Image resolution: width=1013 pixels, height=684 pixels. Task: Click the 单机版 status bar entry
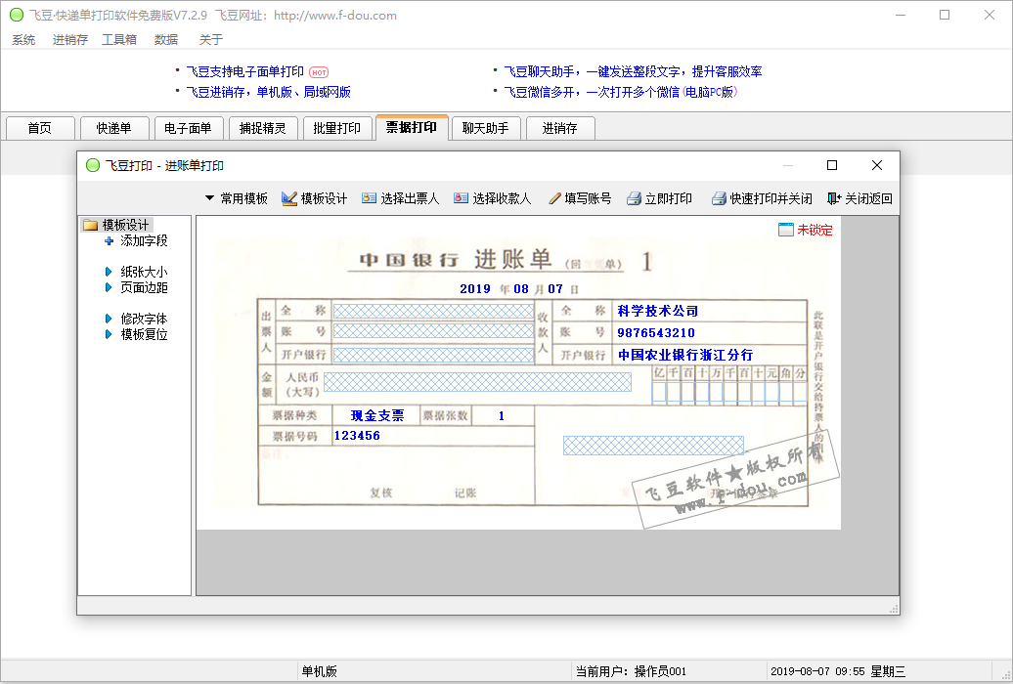(x=319, y=671)
